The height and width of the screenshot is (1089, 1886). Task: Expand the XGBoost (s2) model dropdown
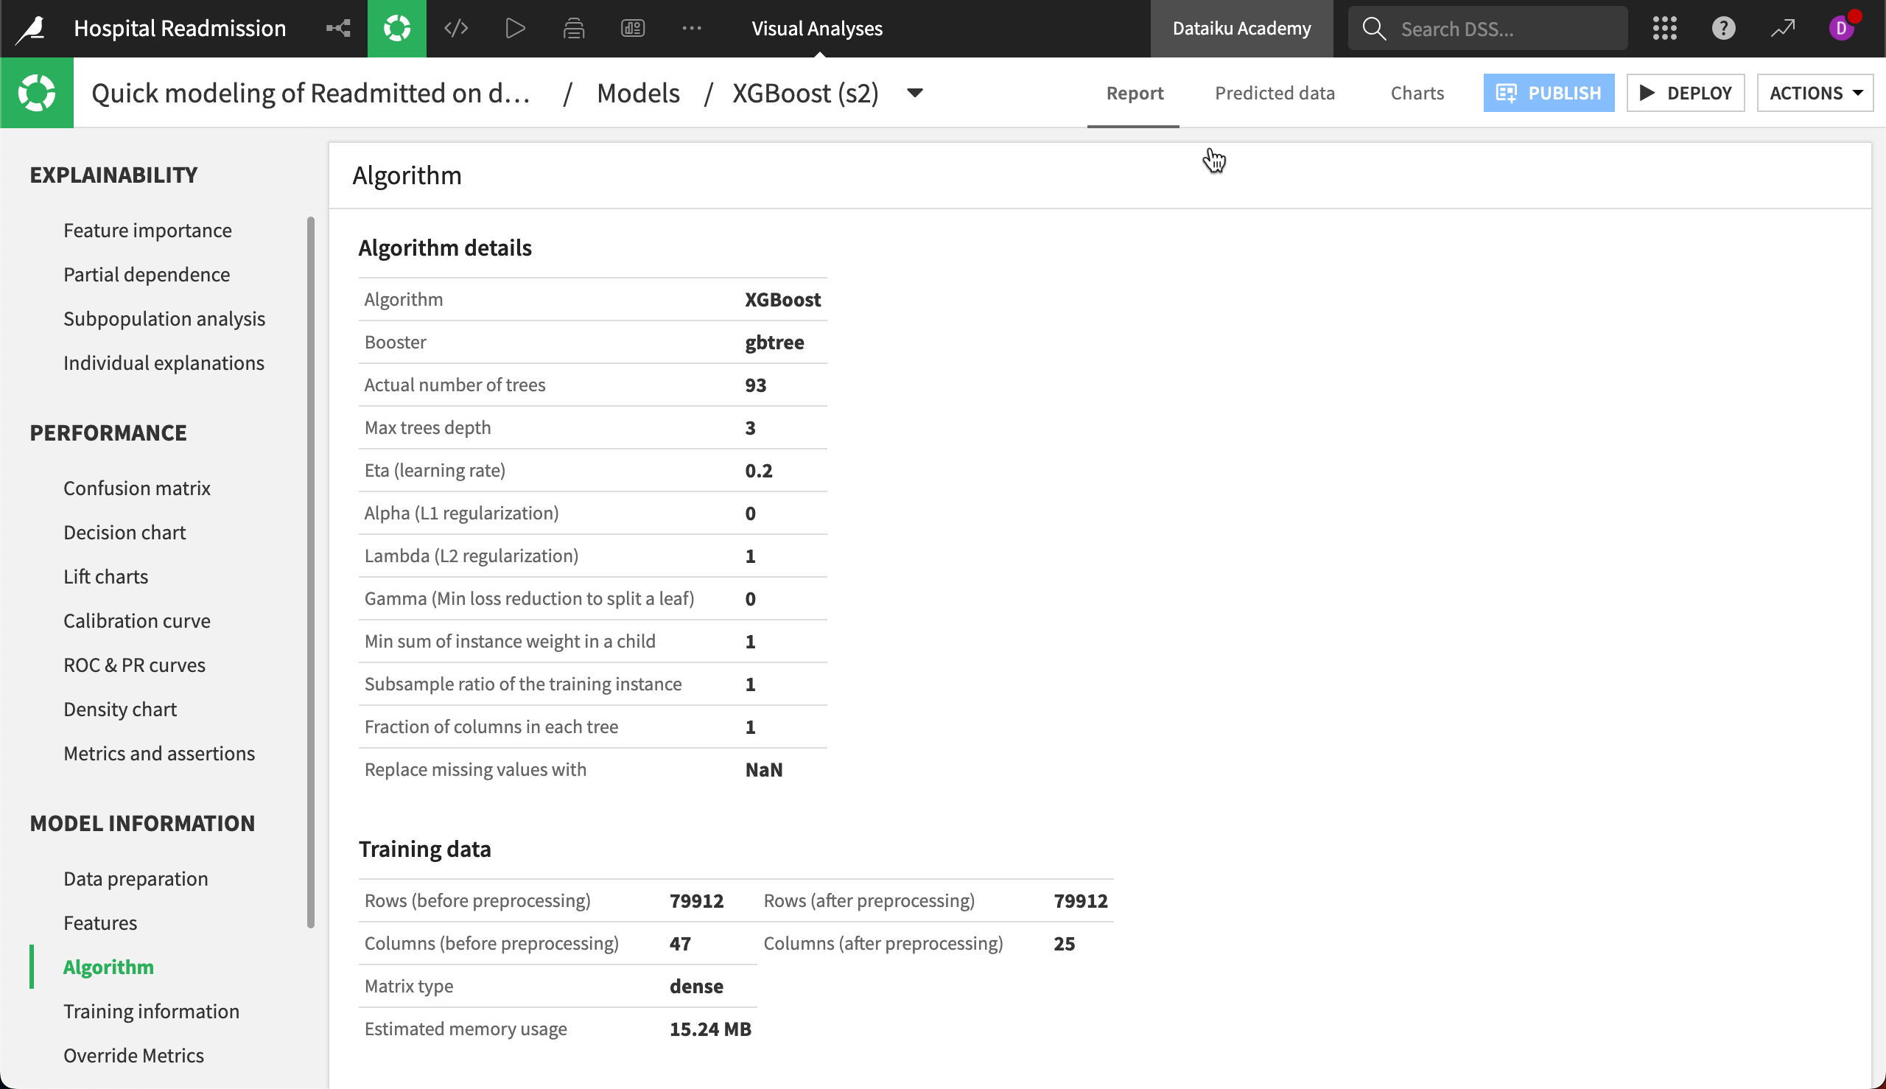[914, 94]
